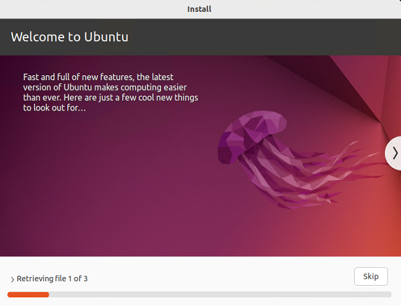Click the slideshow intro paragraph text
The height and width of the screenshot is (306, 401).
tap(110, 93)
